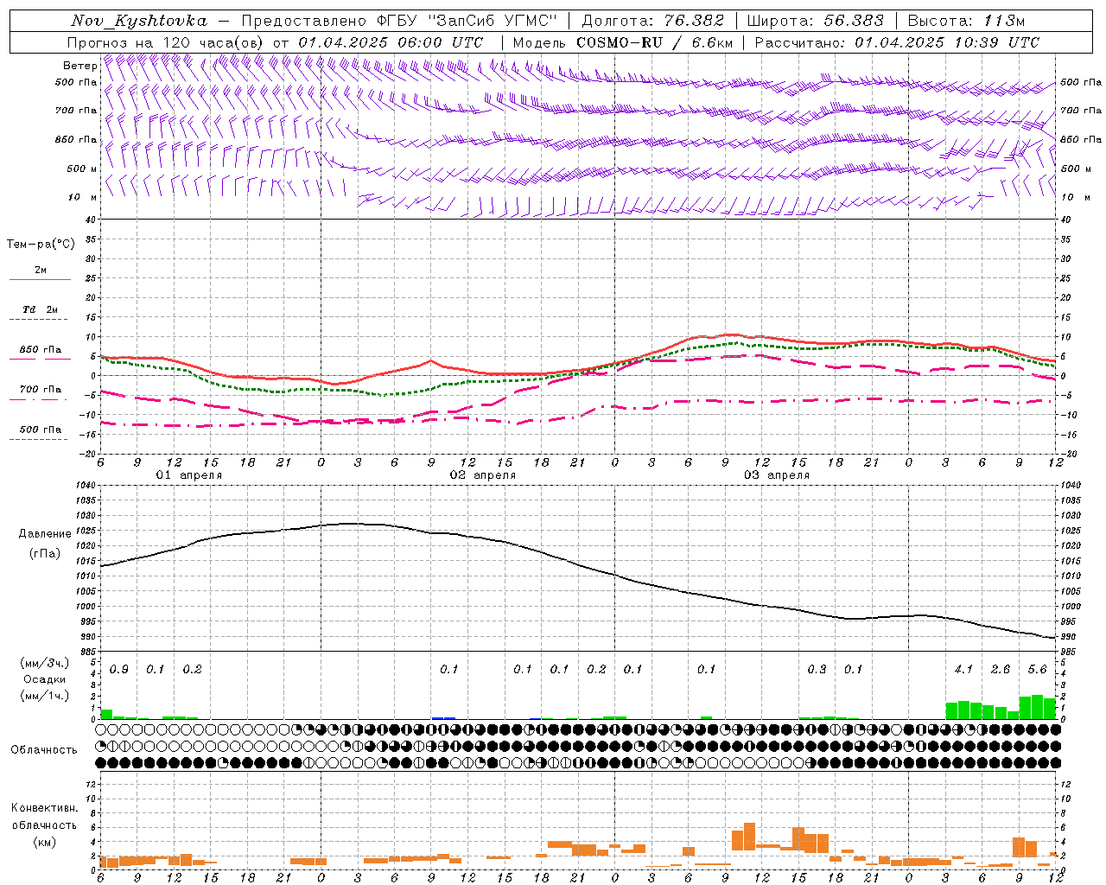Click the computed timestamp Рассчитано: 01.04.2025 10:39 UTC
Viewport: 1106px width, 885px height.
click(x=897, y=42)
